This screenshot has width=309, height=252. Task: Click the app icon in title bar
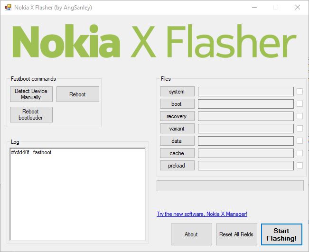pyautogui.click(x=8, y=8)
